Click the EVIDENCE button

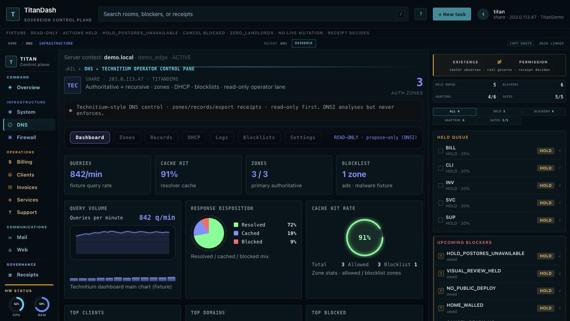click(304, 43)
